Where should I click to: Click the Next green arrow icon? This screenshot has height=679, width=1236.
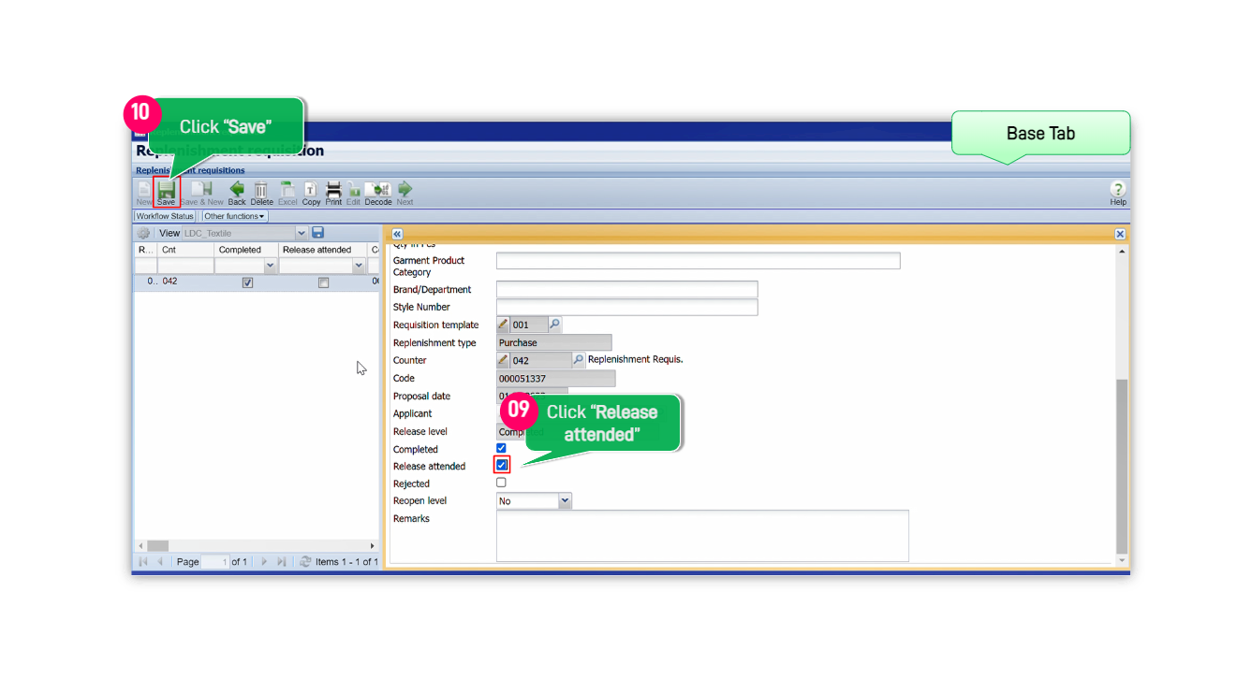click(x=405, y=189)
